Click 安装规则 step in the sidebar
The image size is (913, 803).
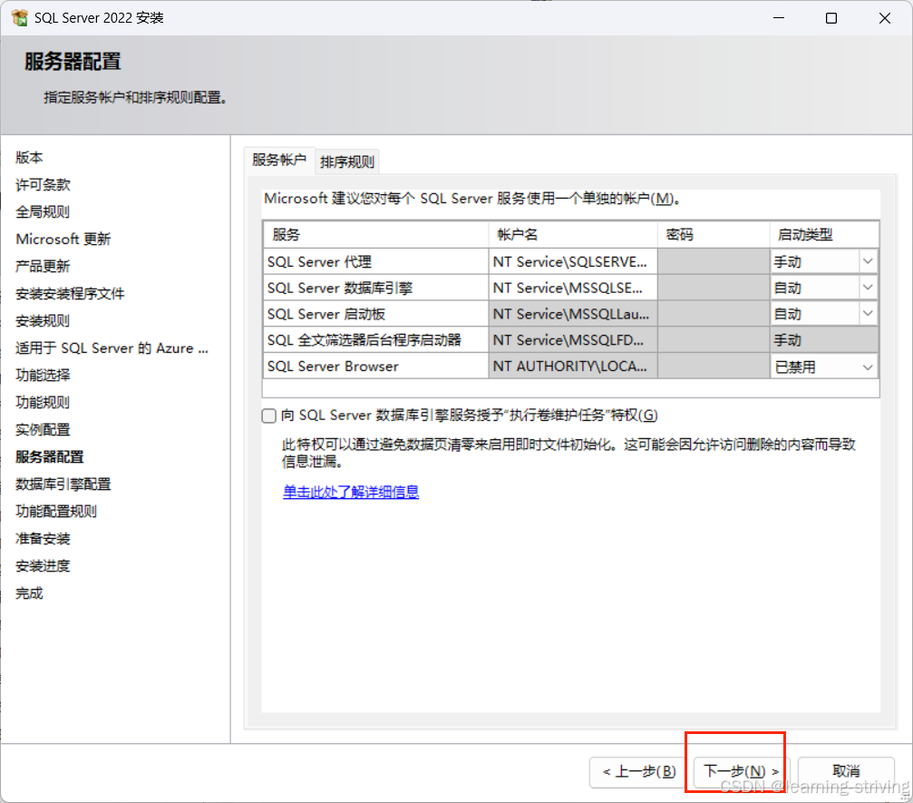pyautogui.click(x=43, y=320)
